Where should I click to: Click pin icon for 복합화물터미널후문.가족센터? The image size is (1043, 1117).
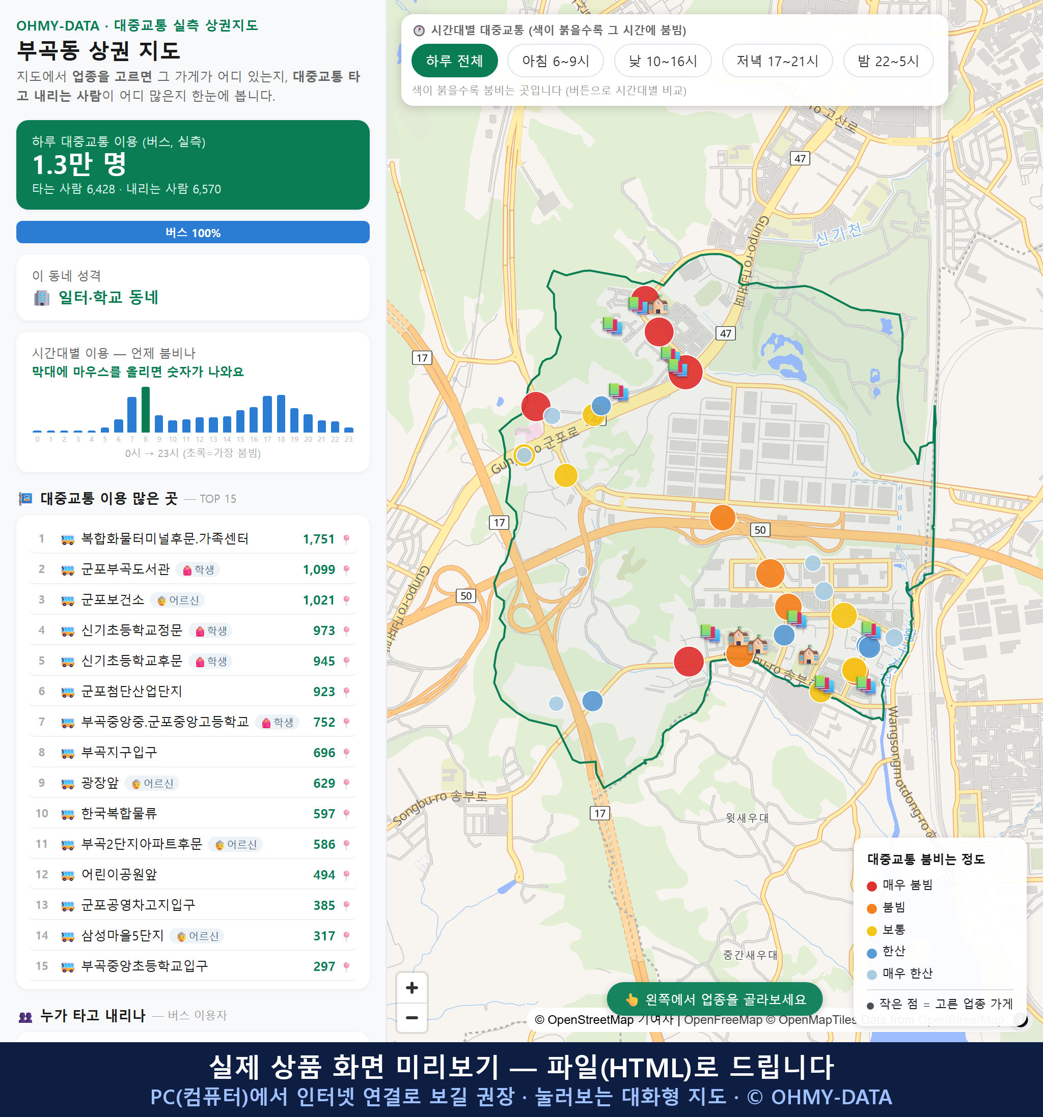click(x=346, y=539)
